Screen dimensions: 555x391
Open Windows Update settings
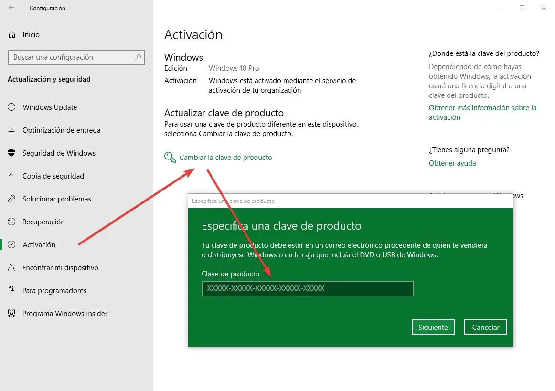pos(50,107)
